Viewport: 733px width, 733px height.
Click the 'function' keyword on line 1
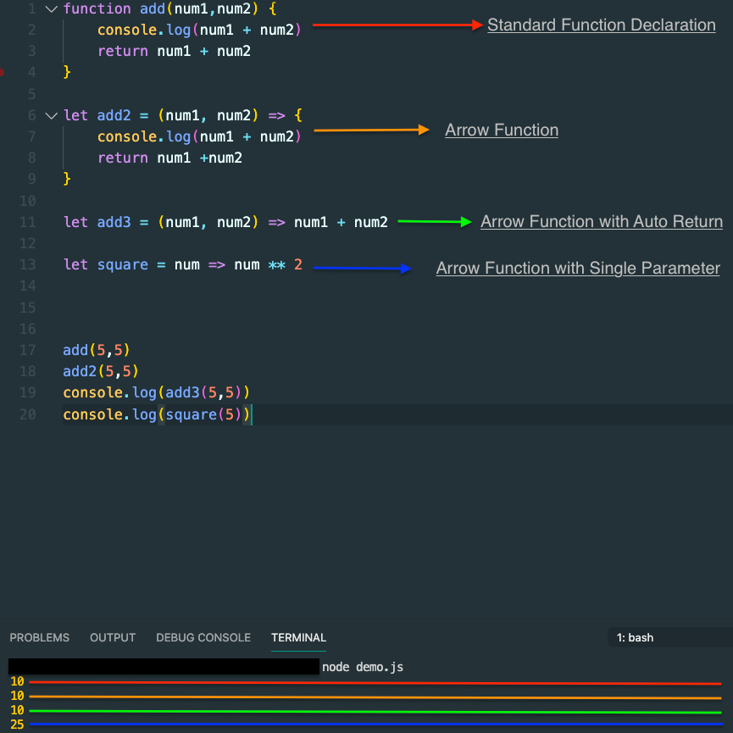coord(97,8)
